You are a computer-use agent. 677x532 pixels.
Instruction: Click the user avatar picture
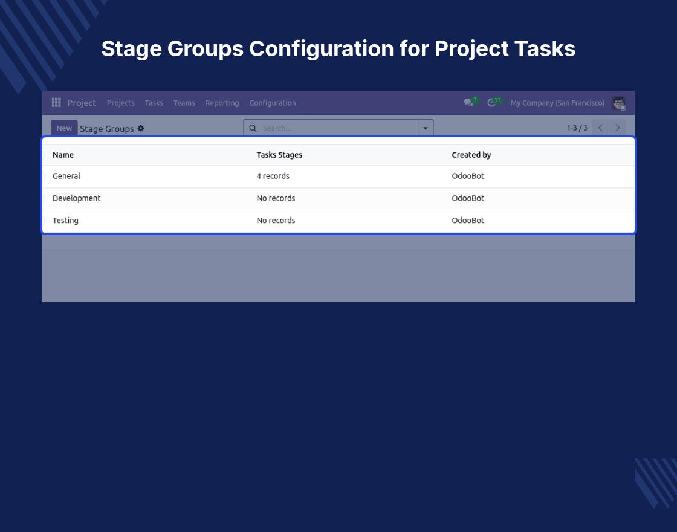click(x=619, y=103)
